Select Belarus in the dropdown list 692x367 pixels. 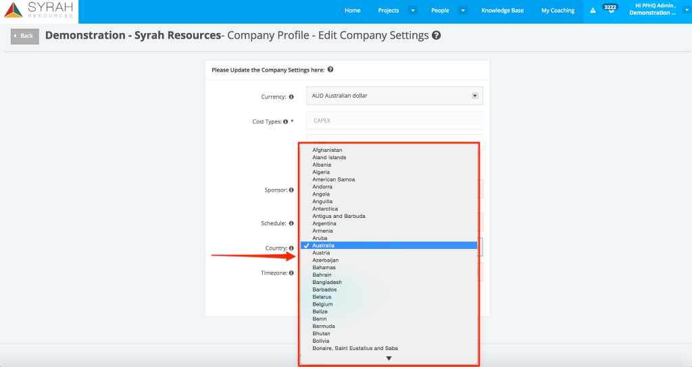[x=389, y=297]
